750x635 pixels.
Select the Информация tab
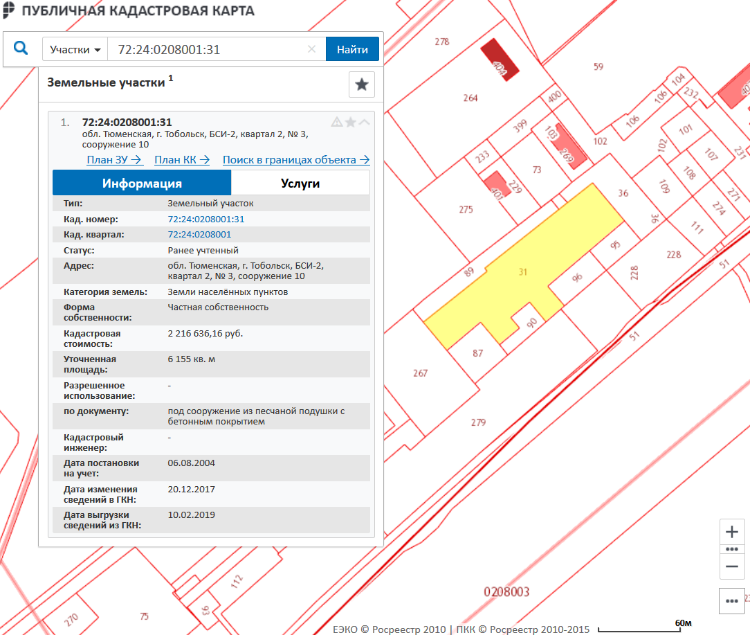(142, 184)
